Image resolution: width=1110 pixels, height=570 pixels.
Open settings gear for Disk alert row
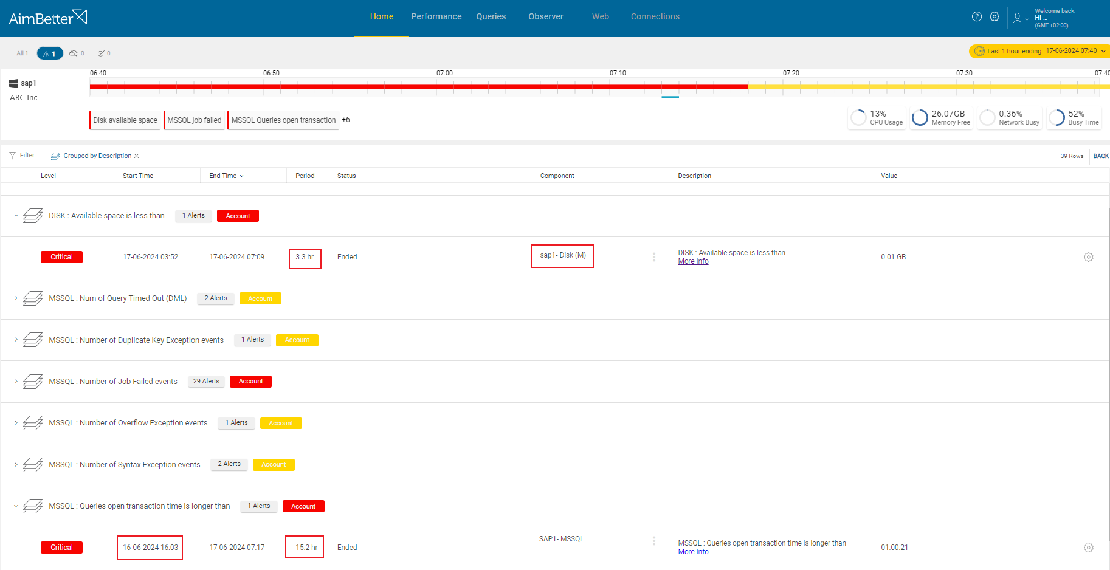(1089, 257)
